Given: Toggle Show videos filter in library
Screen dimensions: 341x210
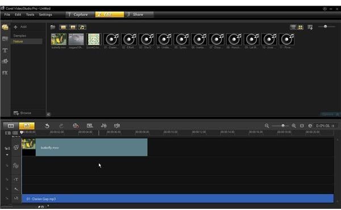Looking at the screenshot, I should pos(63,27).
